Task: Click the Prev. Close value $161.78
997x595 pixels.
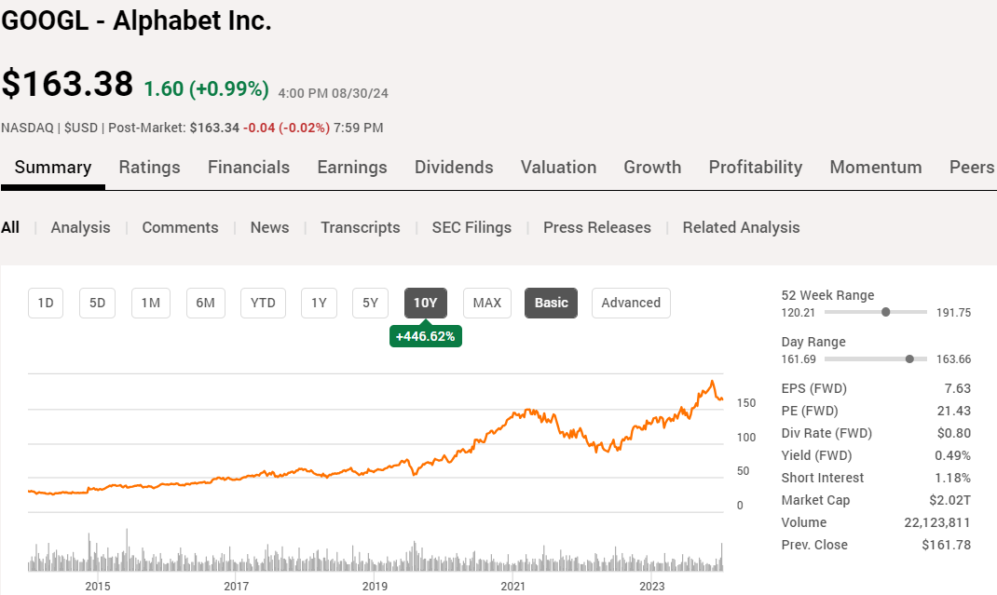Action: (x=947, y=545)
